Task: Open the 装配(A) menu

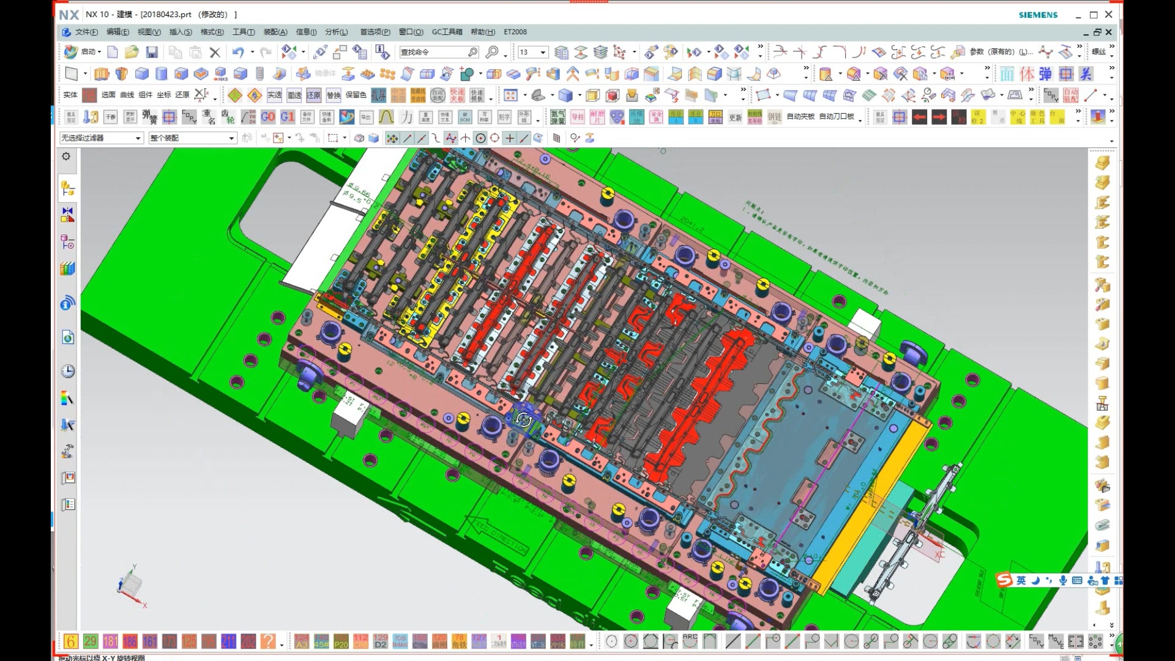Action: coord(275,32)
